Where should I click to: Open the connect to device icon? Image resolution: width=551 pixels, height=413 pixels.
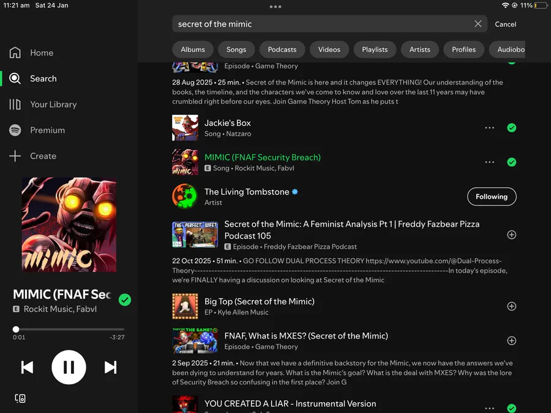(20, 398)
